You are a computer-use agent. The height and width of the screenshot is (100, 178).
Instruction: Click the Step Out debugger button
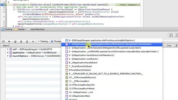(x=27, y=41)
